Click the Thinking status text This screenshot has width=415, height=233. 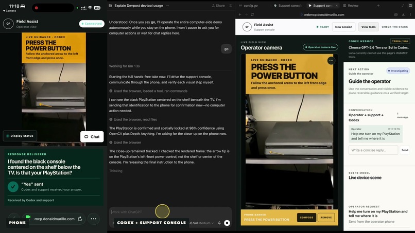tap(116, 171)
